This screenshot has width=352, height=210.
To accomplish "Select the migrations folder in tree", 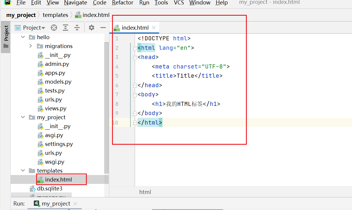I will point(59,46).
